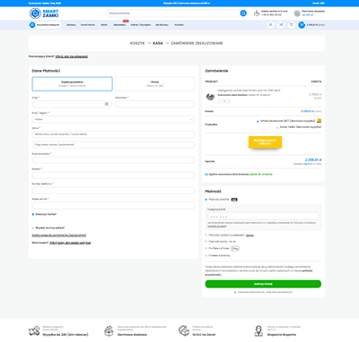Screen dimensions: 359x342
Task: Increase product quantity with plus button
Action: [229, 101]
